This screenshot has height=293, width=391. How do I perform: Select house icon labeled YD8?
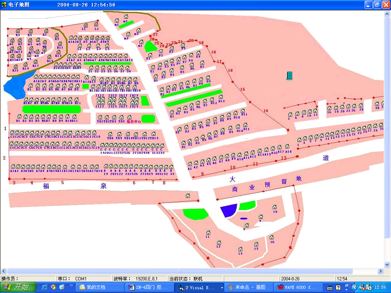coord(110,134)
